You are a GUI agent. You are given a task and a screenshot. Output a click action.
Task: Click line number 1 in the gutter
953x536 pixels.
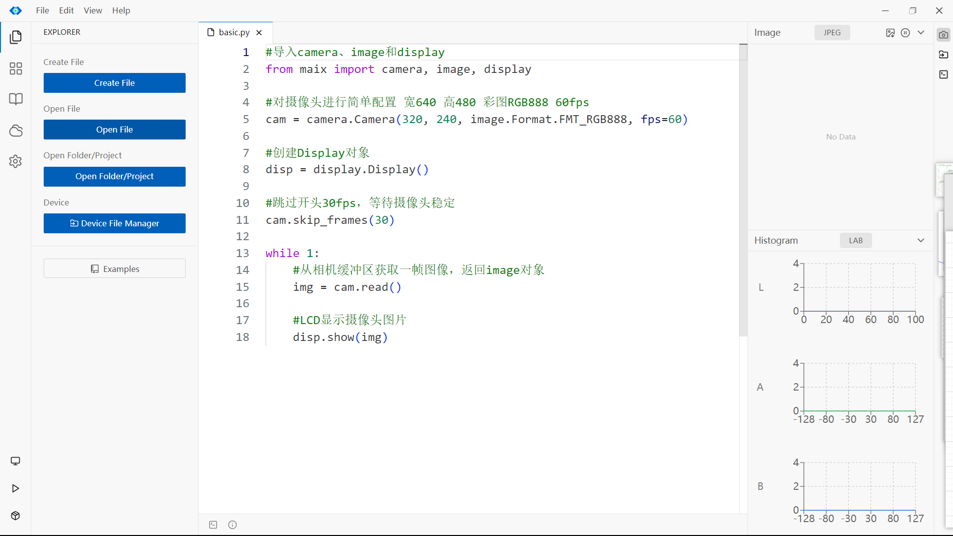246,52
